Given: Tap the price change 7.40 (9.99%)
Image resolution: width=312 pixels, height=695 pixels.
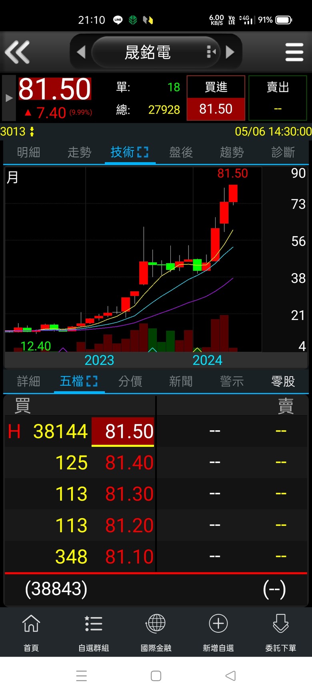Looking at the screenshot, I should coord(58,113).
